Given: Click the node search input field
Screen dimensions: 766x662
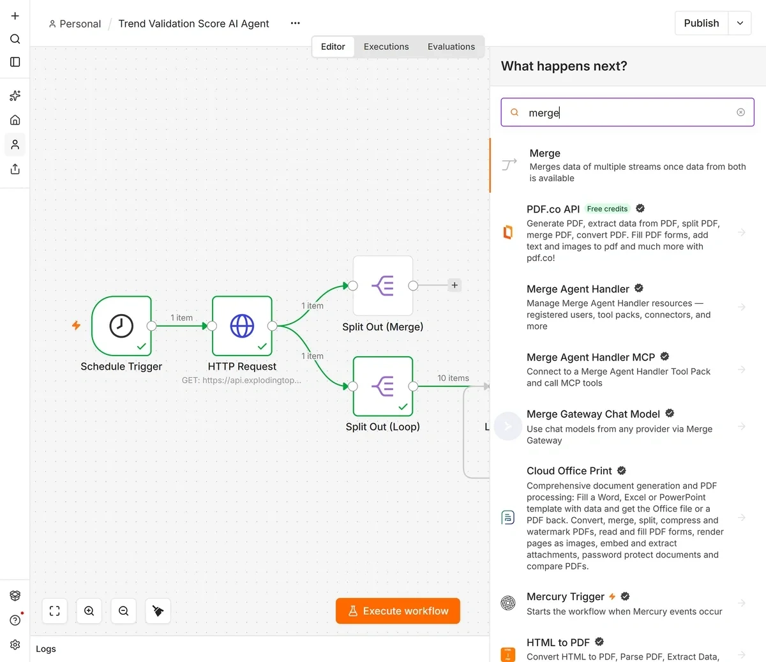Looking at the screenshot, I should click(627, 112).
